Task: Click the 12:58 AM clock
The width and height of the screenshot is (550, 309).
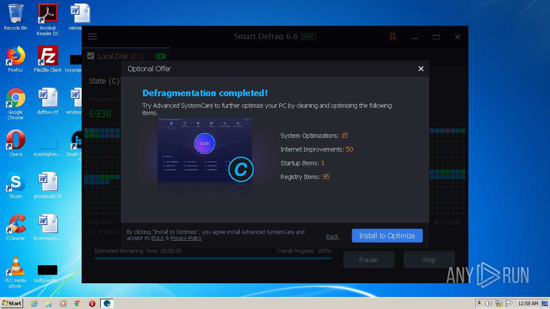Action: point(528,303)
